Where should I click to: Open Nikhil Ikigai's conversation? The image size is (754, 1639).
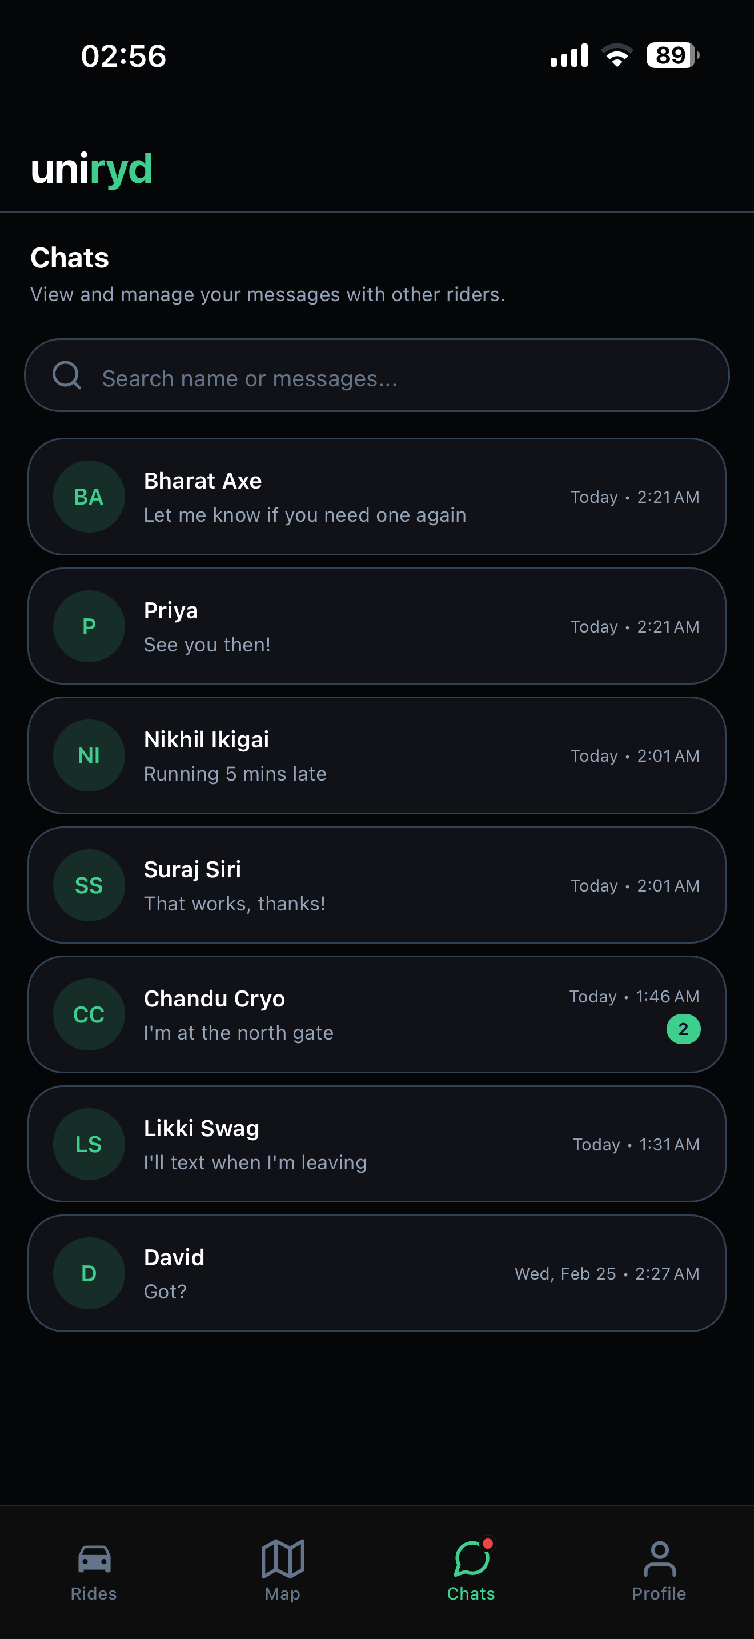pyautogui.click(x=376, y=755)
